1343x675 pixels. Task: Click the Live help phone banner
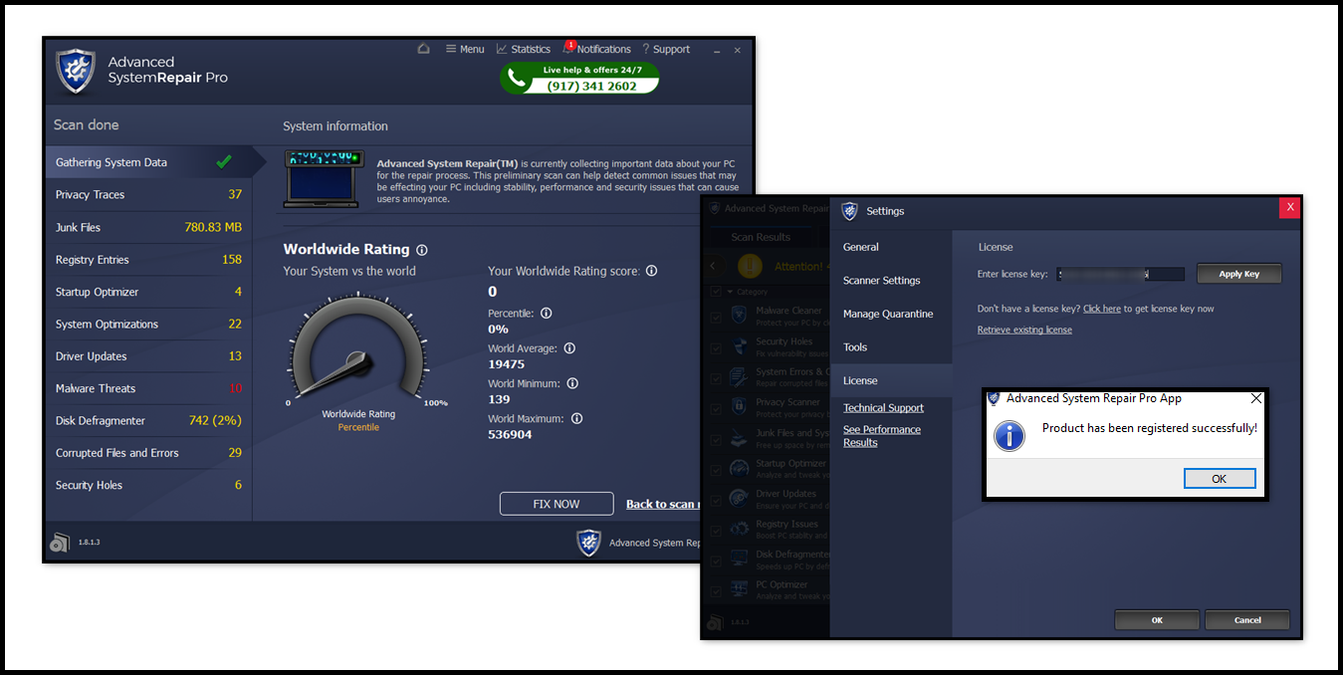(x=579, y=79)
